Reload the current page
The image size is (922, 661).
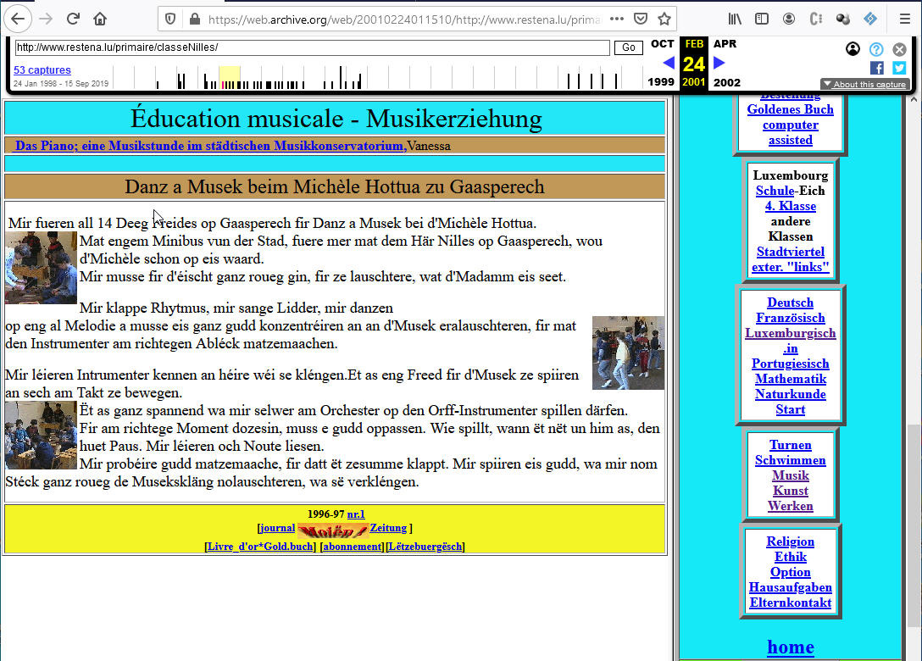73,19
